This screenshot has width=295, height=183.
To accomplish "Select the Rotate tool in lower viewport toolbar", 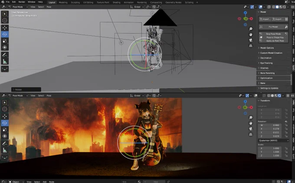I will coord(5,123).
